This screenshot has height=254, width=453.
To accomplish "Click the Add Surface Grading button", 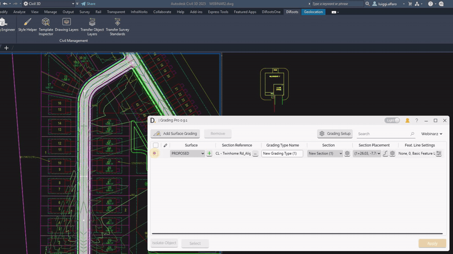I will coord(175,134).
